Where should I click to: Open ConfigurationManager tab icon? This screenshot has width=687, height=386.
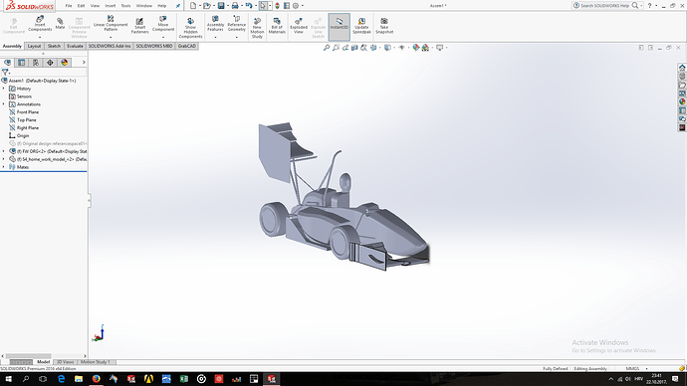tap(36, 63)
